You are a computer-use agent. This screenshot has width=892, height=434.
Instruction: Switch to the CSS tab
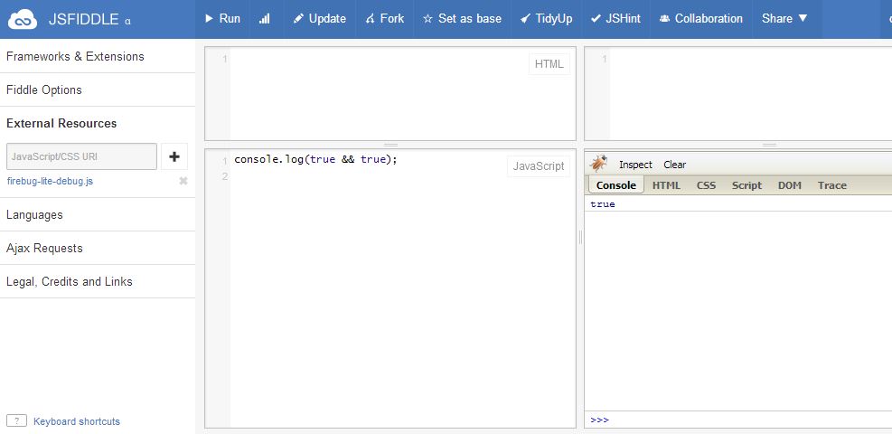(706, 185)
